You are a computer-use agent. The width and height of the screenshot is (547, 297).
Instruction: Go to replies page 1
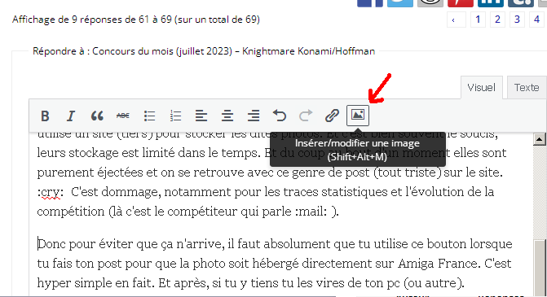click(478, 20)
